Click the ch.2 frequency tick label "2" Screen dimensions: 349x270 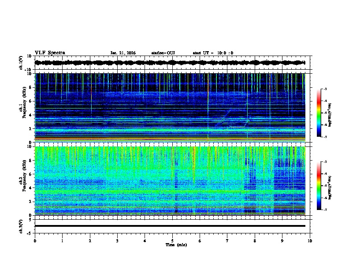point(30,202)
